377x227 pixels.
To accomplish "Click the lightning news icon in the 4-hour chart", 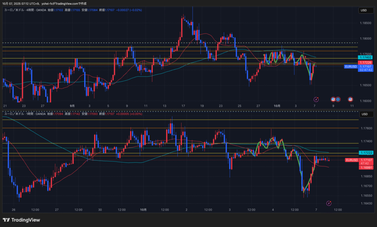I will tap(316, 99).
